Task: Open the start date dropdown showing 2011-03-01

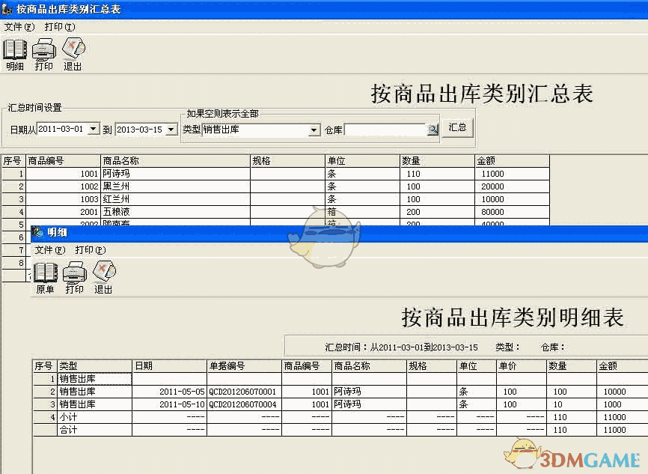Action: point(92,128)
